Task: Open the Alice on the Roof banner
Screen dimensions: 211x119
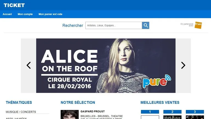Action: point(106,66)
